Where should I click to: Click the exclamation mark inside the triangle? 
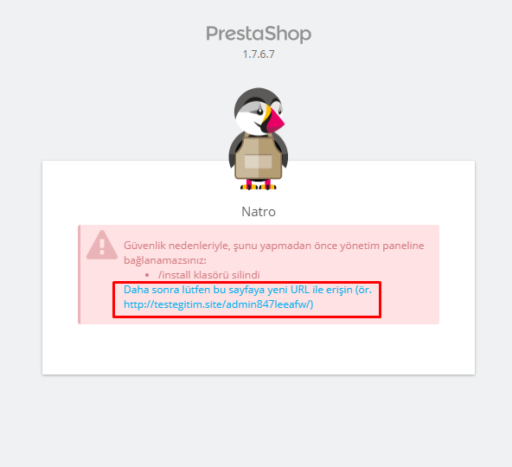(102, 246)
